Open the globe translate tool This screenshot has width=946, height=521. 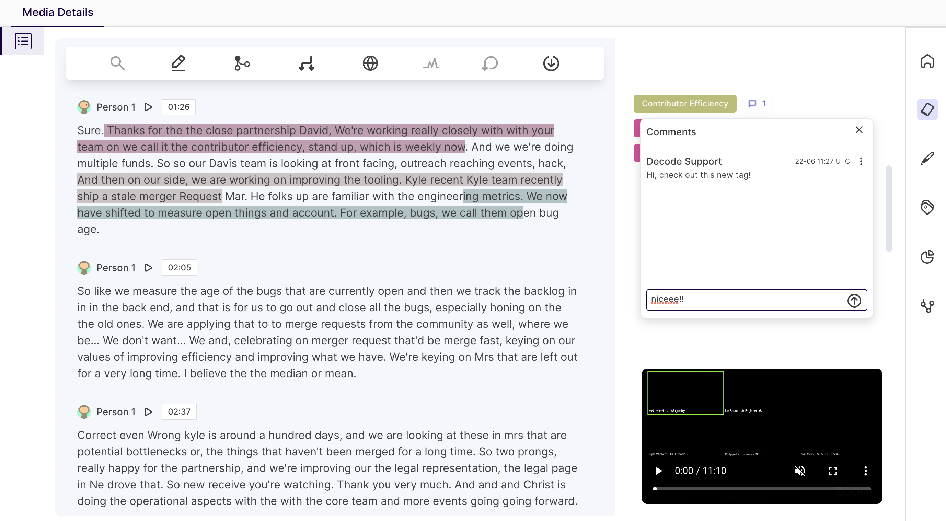pos(370,63)
